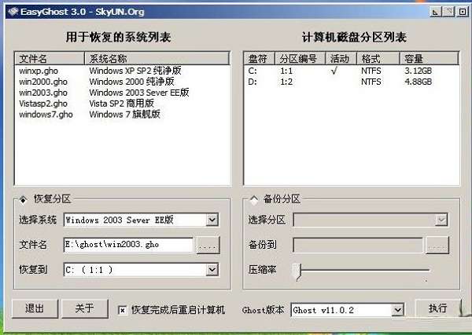Select the 恢复分区 radio option
This screenshot has width=472, height=335.
pyautogui.click(x=23, y=199)
